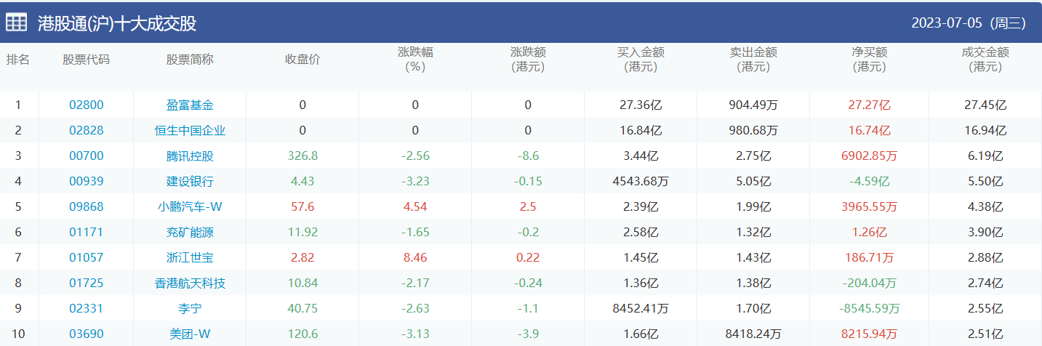Click the 涨跌幅 column header

[x=415, y=59]
